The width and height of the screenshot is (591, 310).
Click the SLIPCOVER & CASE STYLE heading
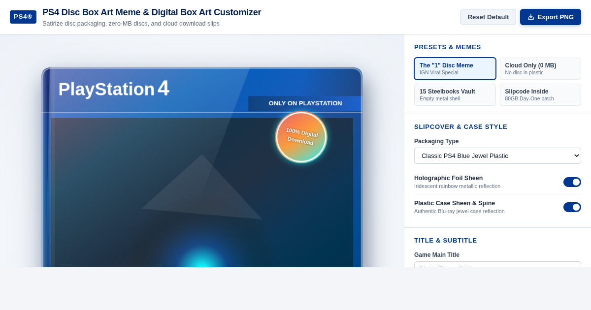pos(460,127)
